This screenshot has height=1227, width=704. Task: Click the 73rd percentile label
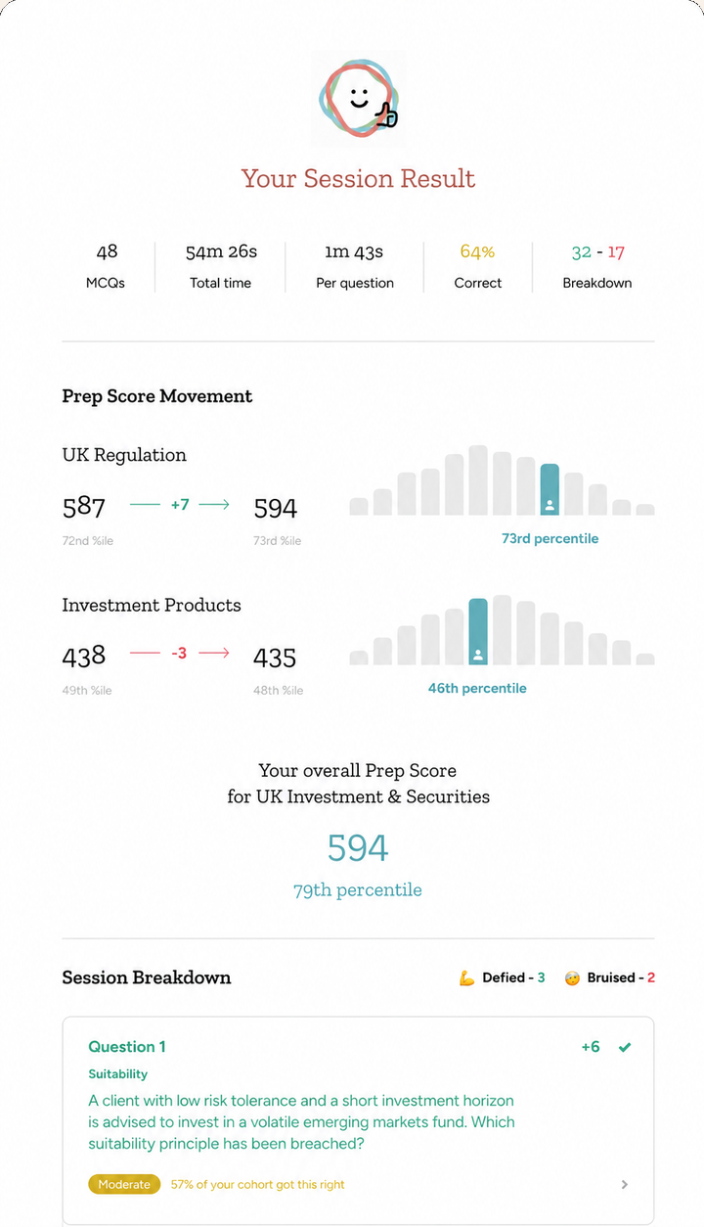(550, 538)
